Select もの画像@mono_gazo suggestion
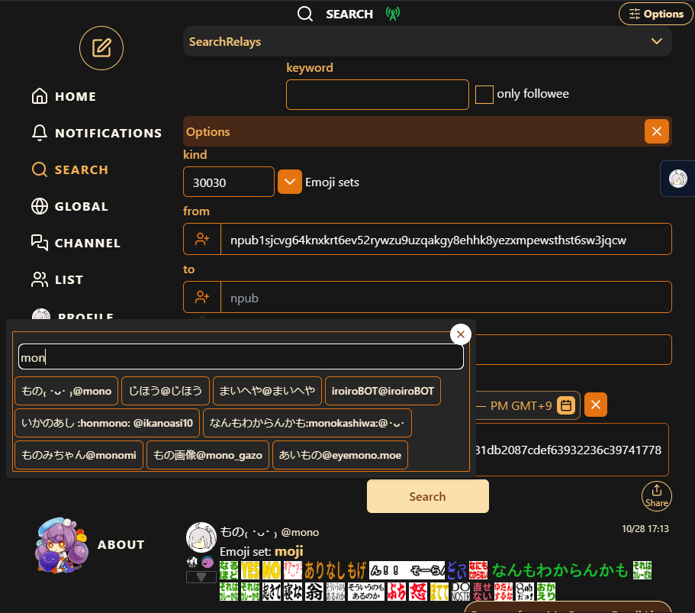Image resolution: width=695 pixels, height=613 pixels. click(x=208, y=455)
